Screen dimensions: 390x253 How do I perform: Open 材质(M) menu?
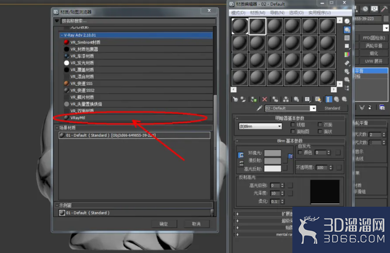pyautogui.click(x=258, y=13)
